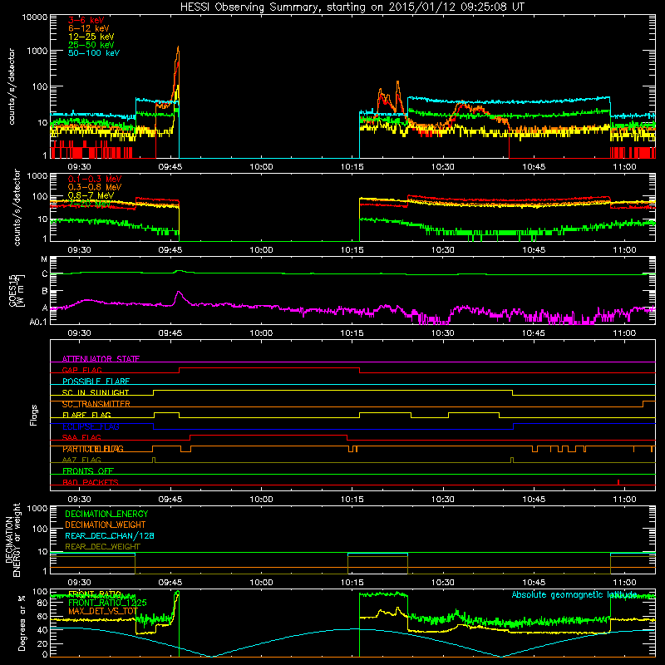Select the FRONTS_OFF flag label
The image size is (665, 665).
coord(88,471)
